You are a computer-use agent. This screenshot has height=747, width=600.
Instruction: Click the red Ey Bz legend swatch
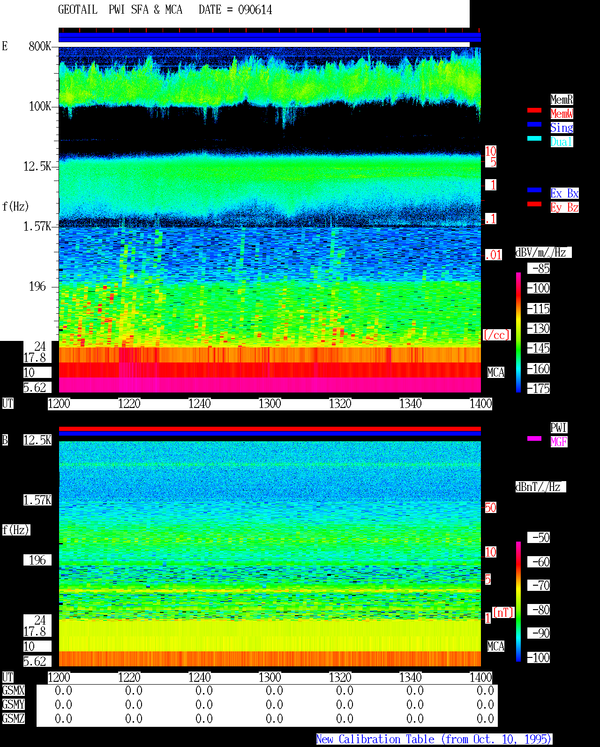coord(534,204)
